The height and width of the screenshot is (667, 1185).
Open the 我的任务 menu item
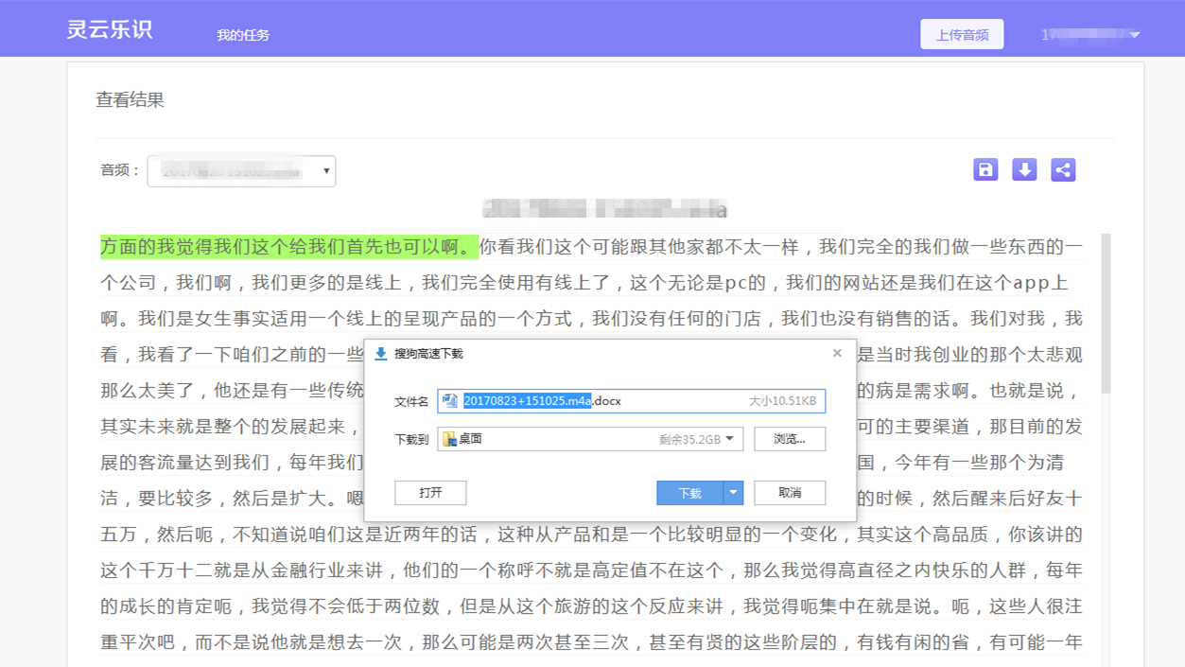[243, 35]
